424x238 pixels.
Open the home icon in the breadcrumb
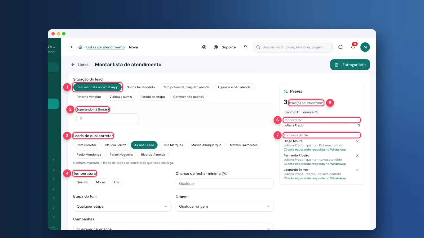[x=80, y=47]
